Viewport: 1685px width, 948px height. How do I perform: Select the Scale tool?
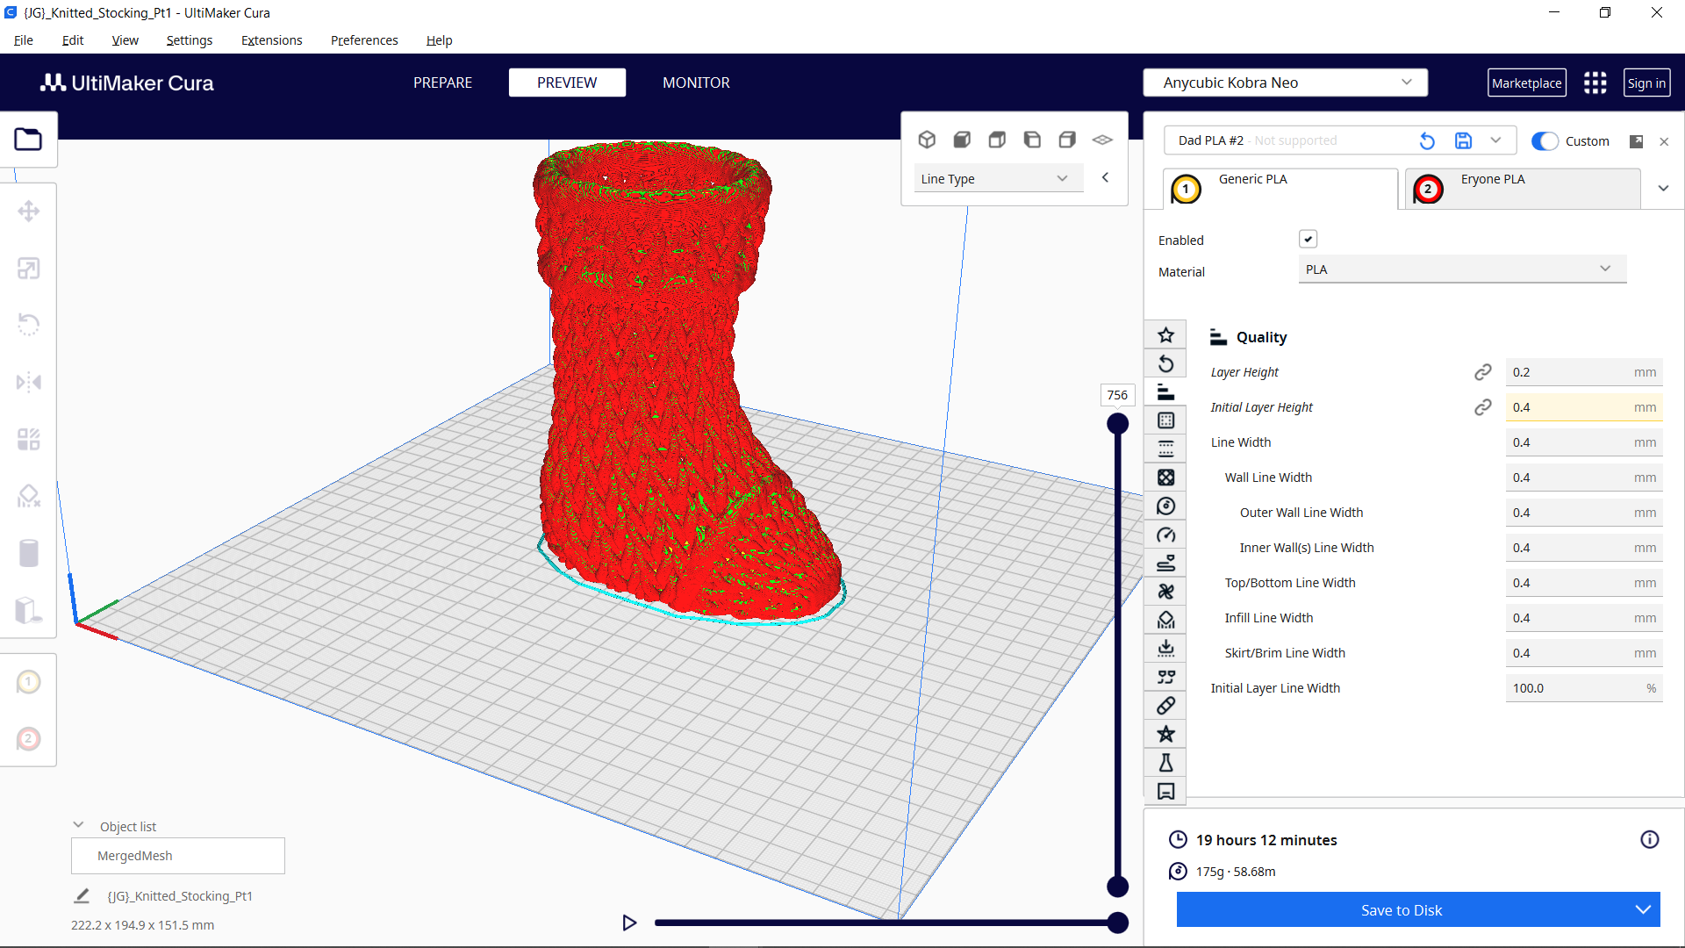(x=29, y=268)
